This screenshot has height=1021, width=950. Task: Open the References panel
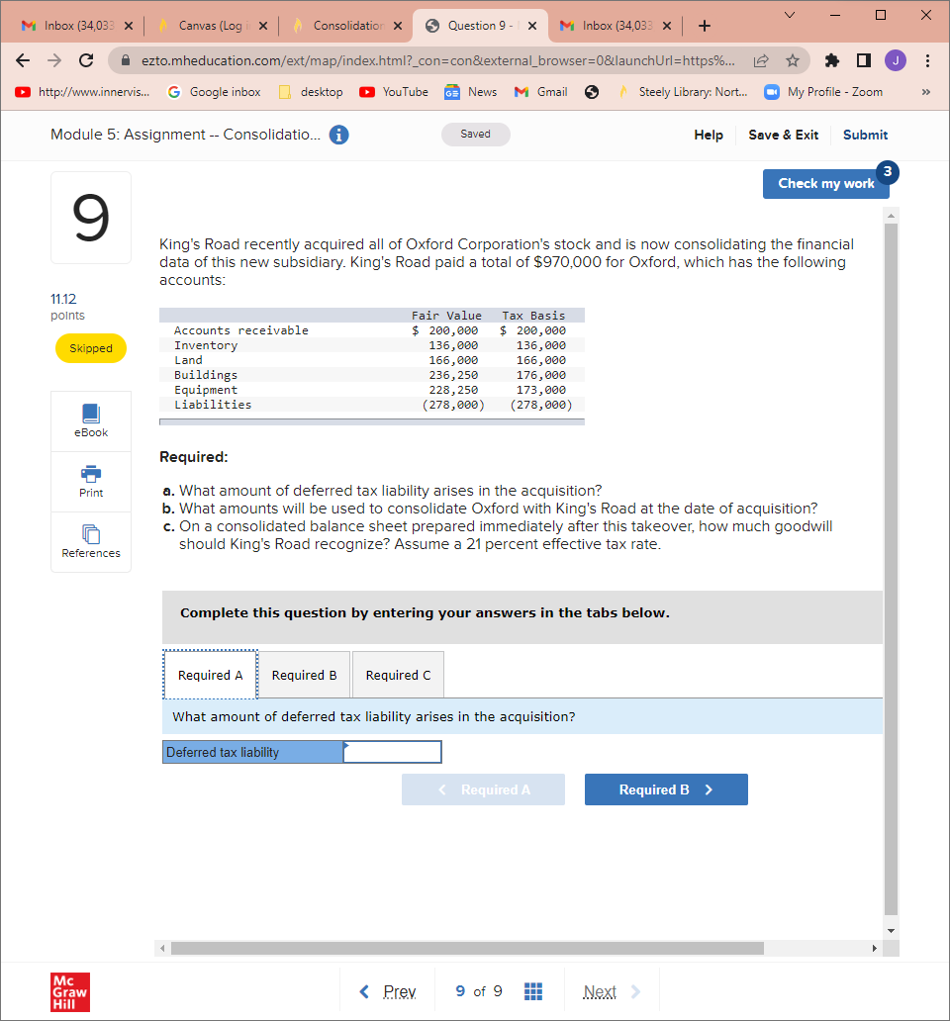pos(90,541)
